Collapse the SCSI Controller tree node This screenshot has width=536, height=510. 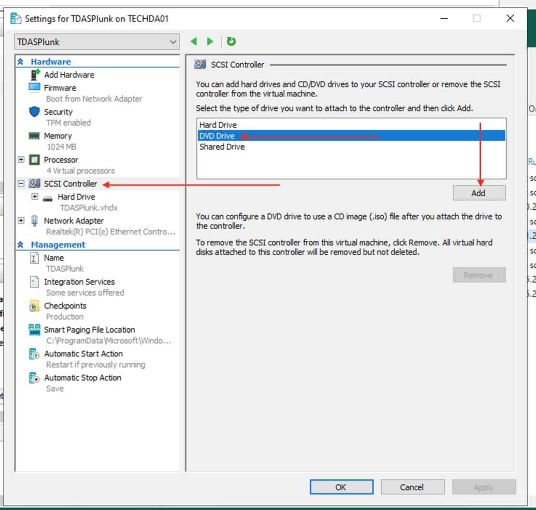[x=21, y=184]
